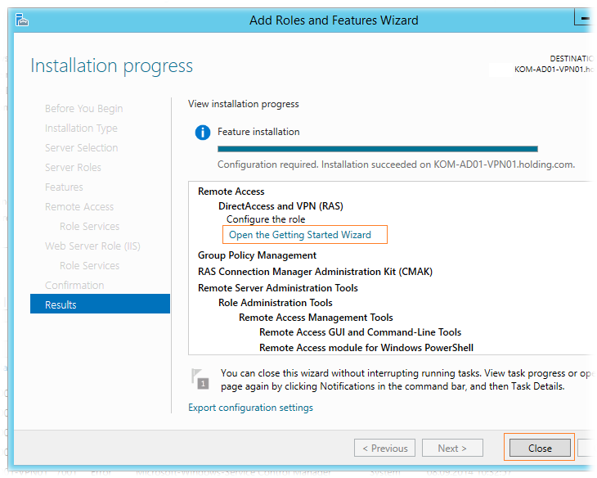Viewport: 597px width, 478px height.
Task: Click the Next button
Action: tap(452, 448)
